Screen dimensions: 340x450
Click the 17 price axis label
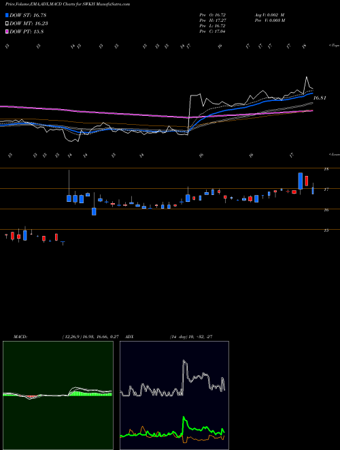[326, 190]
